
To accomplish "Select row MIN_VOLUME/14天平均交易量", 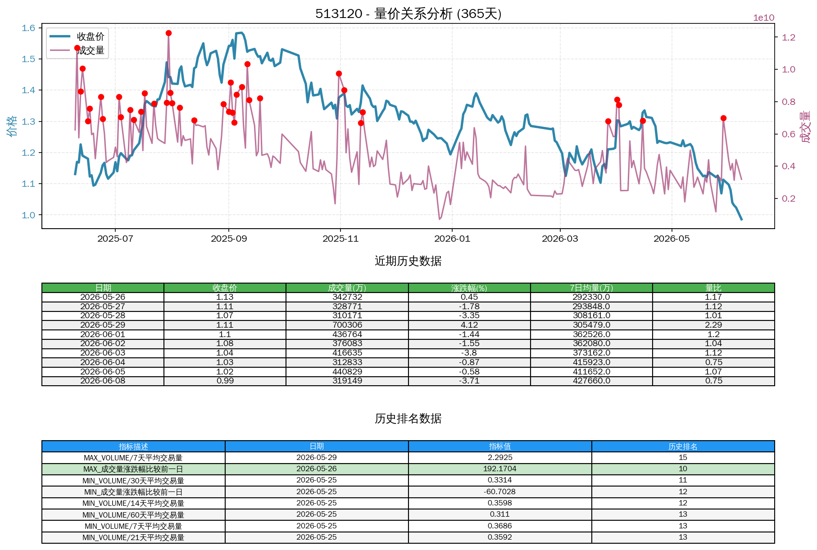I will coord(408,503).
